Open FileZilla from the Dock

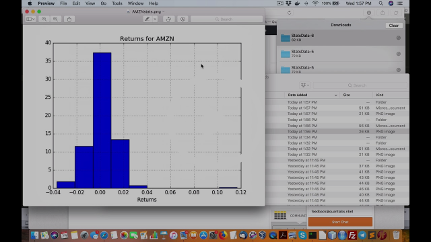pyautogui.click(x=352, y=235)
